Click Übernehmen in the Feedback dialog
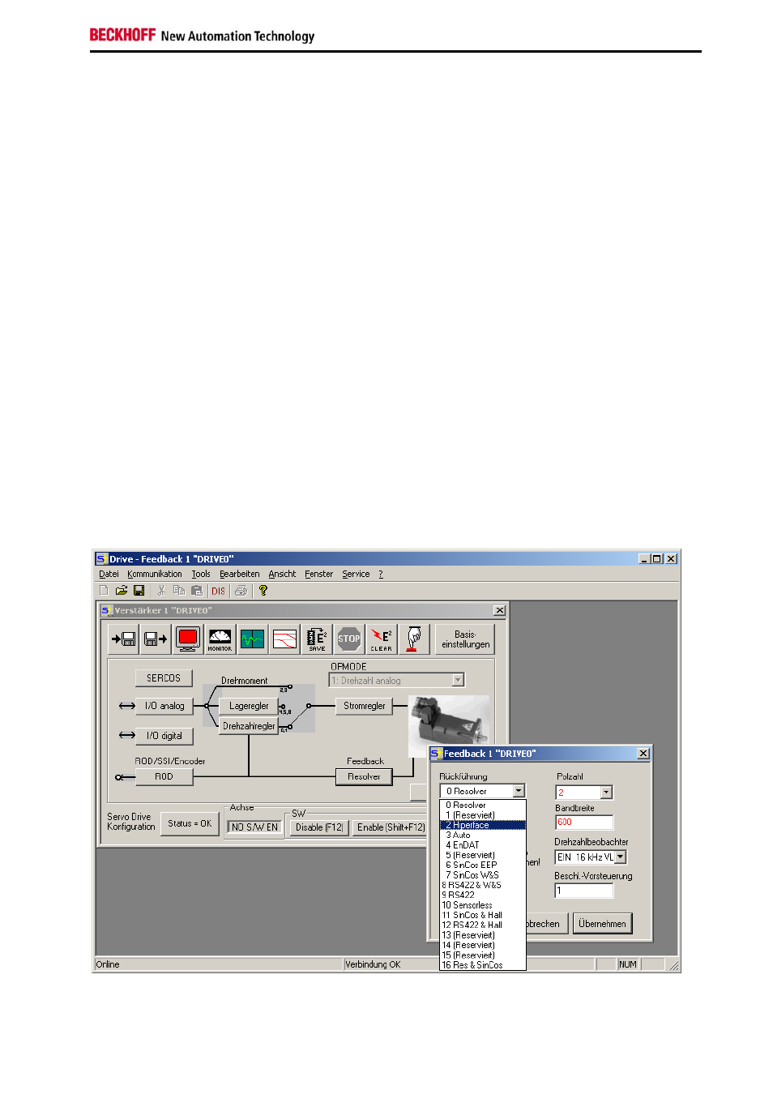 (602, 924)
